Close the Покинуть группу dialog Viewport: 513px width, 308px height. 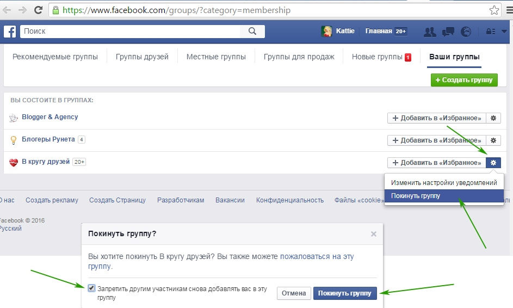pos(374,234)
